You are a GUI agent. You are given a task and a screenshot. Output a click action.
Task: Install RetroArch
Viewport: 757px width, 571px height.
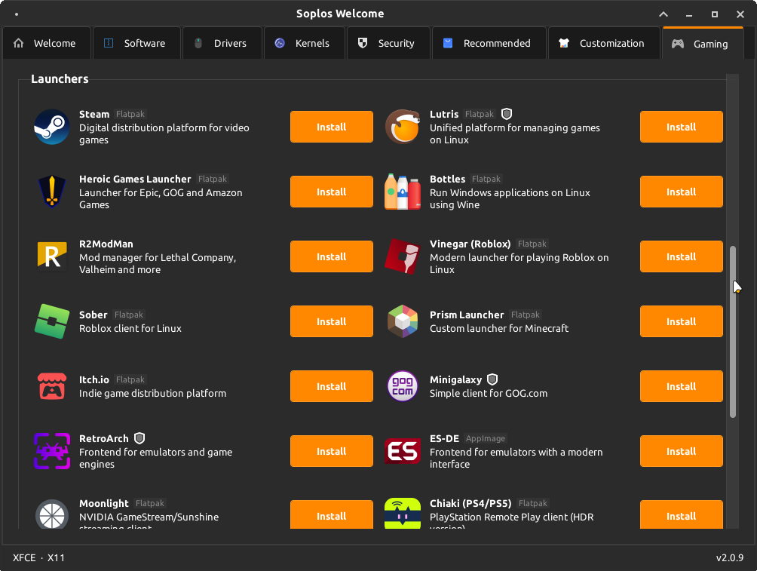point(332,451)
